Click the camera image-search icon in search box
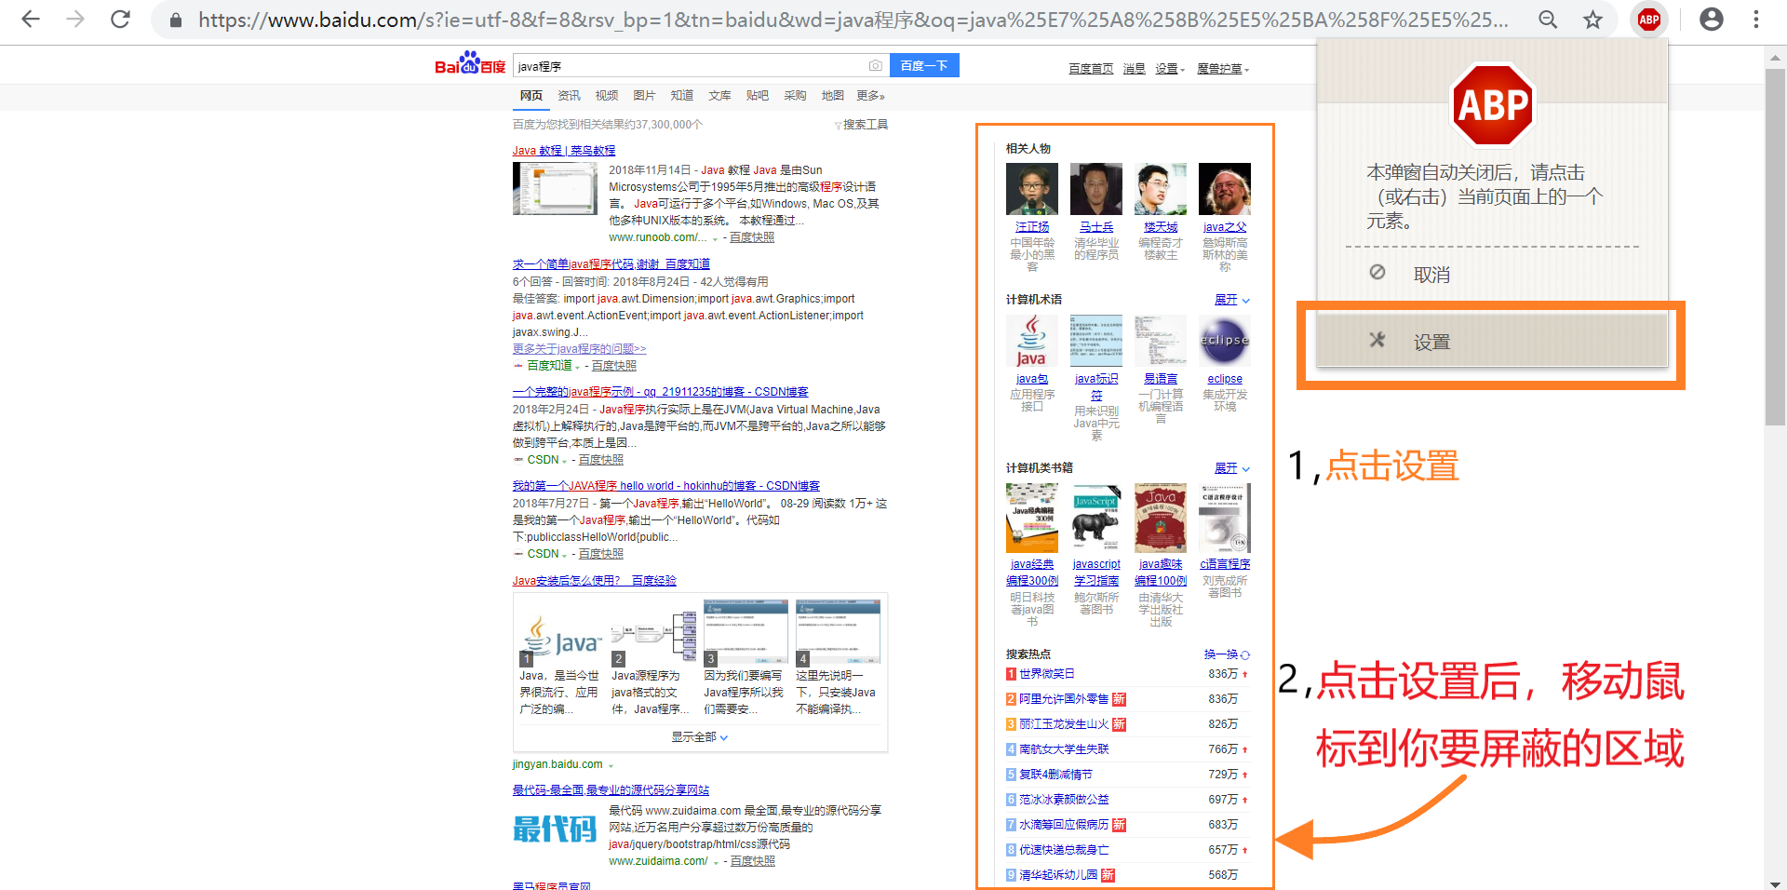The height and width of the screenshot is (890, 1787). click(x=875, y=65)
